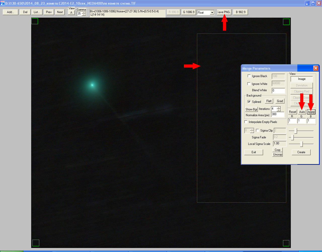Click the Local Sigma Scale slider handle

pos(301,144)
